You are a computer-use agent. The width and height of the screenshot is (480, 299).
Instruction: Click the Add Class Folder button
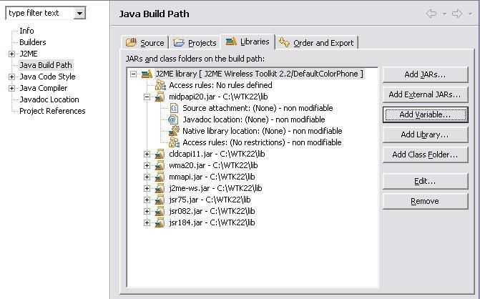[425, 155]
